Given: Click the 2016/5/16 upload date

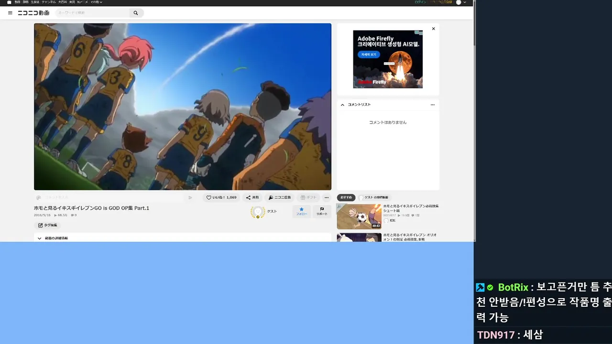Looking at the screenshot, I should click(x=42, y=215).
